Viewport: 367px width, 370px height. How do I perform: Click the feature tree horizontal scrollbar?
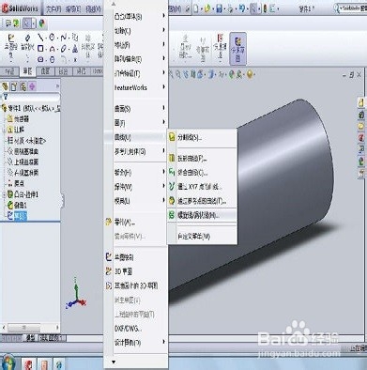point(31,327)
